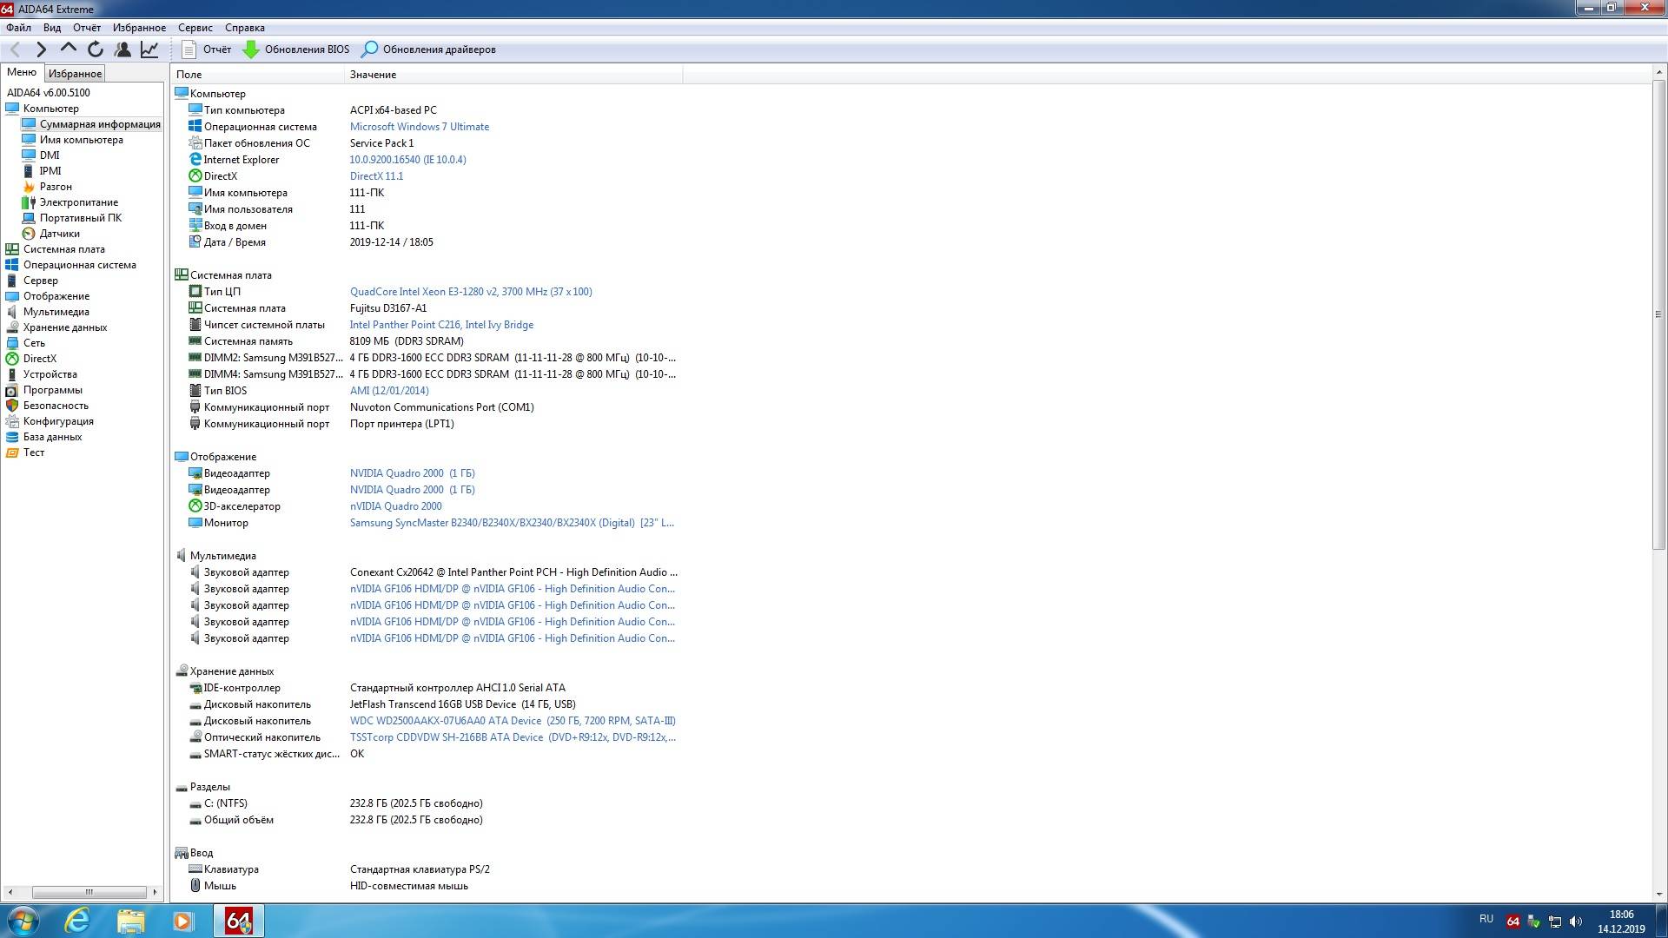
Task: Click the Forward navigation arrow icon
Action: [x=41, y=50]
